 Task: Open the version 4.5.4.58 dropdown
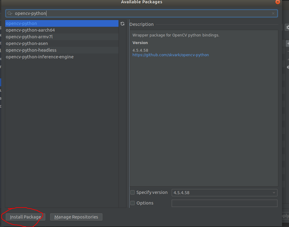coord(225,193)
